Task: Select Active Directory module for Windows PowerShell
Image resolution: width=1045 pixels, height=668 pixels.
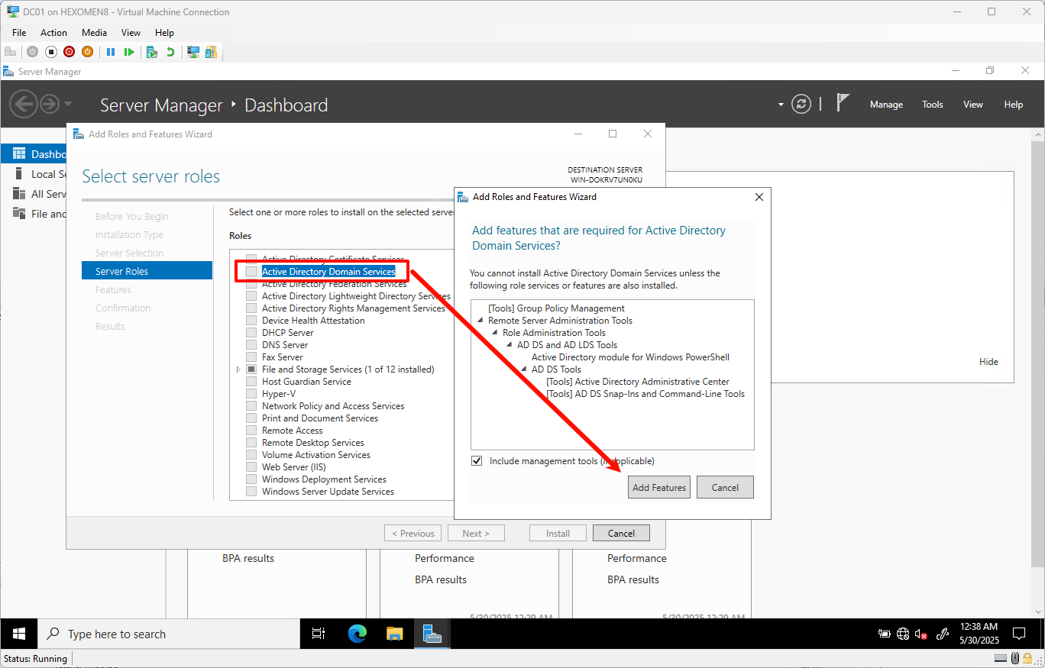Action: (x=630, y=357)
